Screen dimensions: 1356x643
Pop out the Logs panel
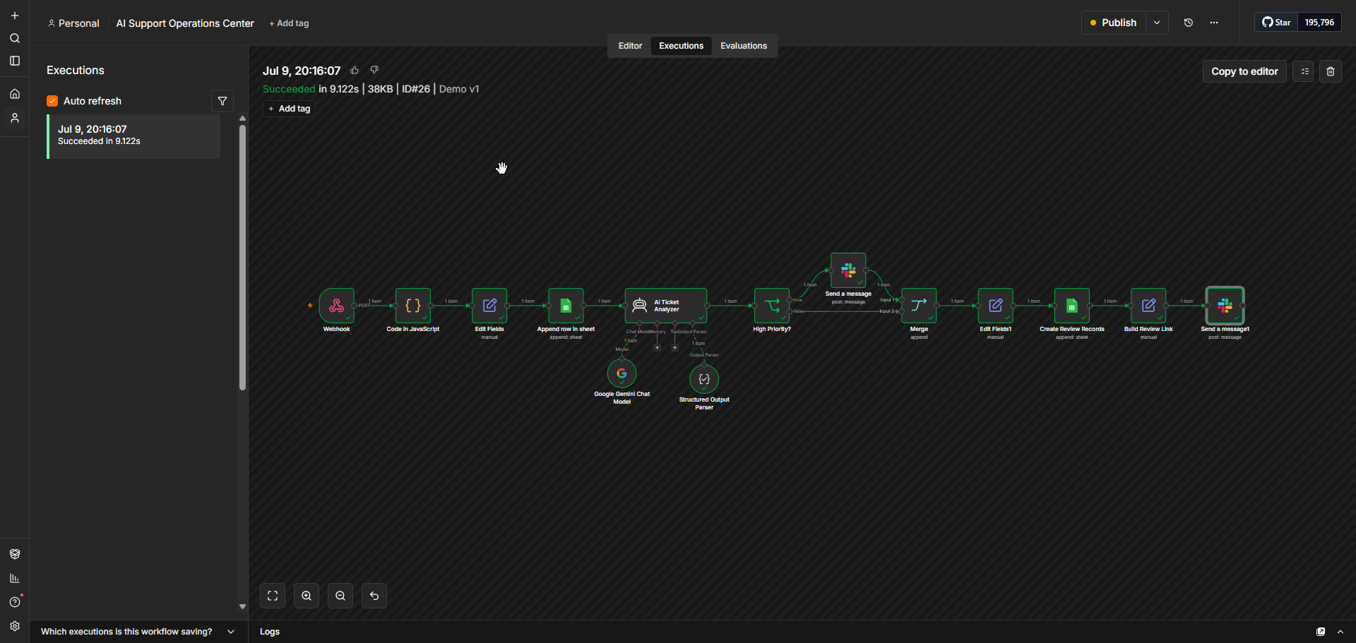(1321, 632)
